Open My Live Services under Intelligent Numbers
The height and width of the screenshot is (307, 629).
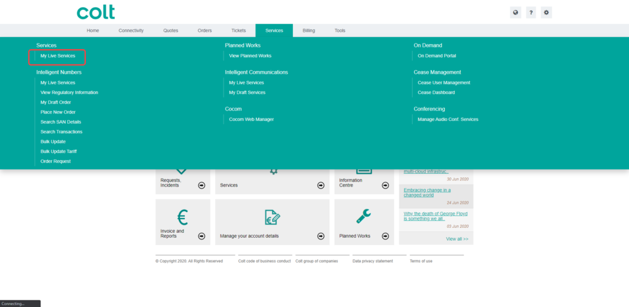[57, 82]
